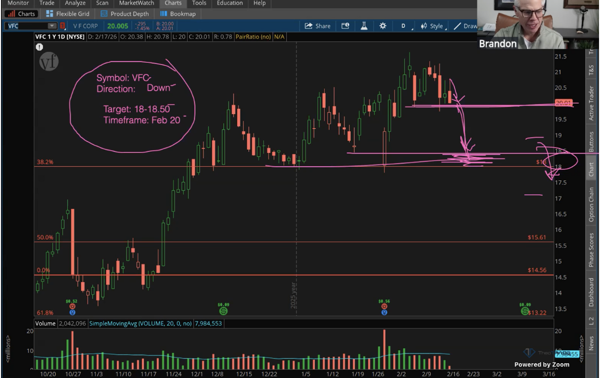Toggle the Active Trader side panel
Screen dimensions: 600x378
click(x=591, y=103)
